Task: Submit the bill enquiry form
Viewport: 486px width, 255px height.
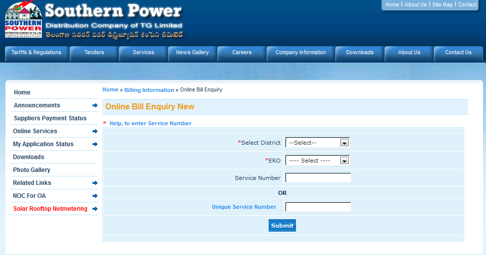Action: 282,226
